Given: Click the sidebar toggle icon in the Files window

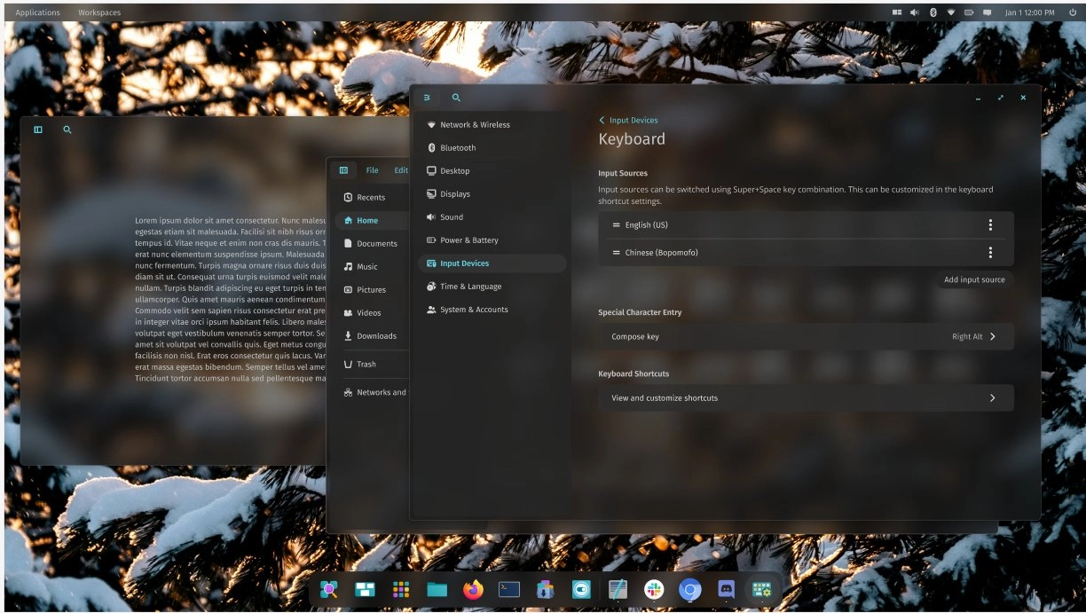Looking at the screenshot, I should [343, 169].
